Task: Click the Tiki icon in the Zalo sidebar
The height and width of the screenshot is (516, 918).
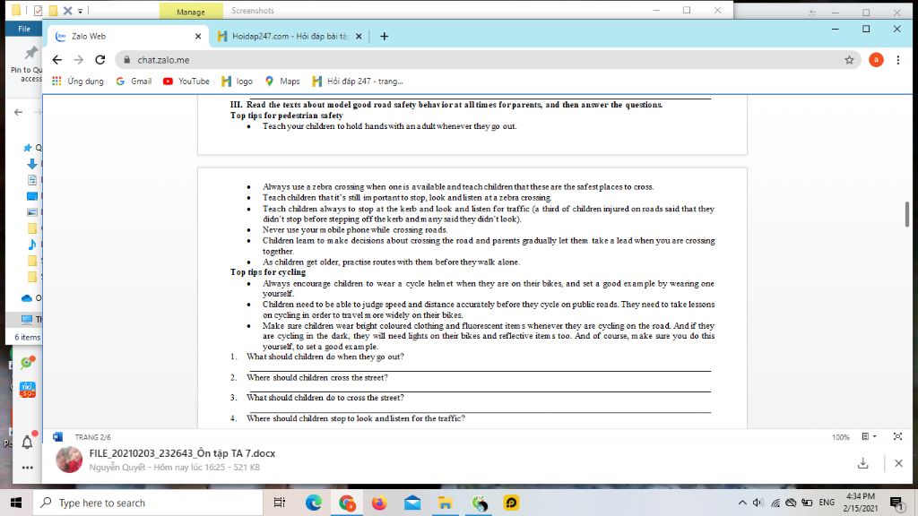Action: point(28,390)
